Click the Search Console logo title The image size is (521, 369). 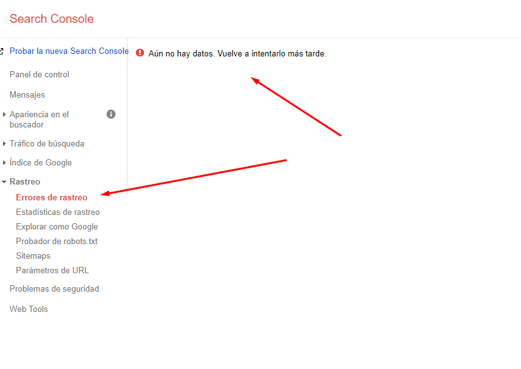coord(51,19)
